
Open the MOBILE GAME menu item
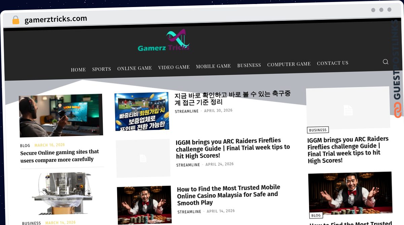coord(213,66)
